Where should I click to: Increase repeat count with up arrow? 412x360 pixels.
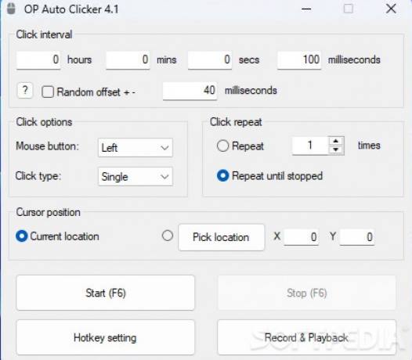[x=335, y=141]
